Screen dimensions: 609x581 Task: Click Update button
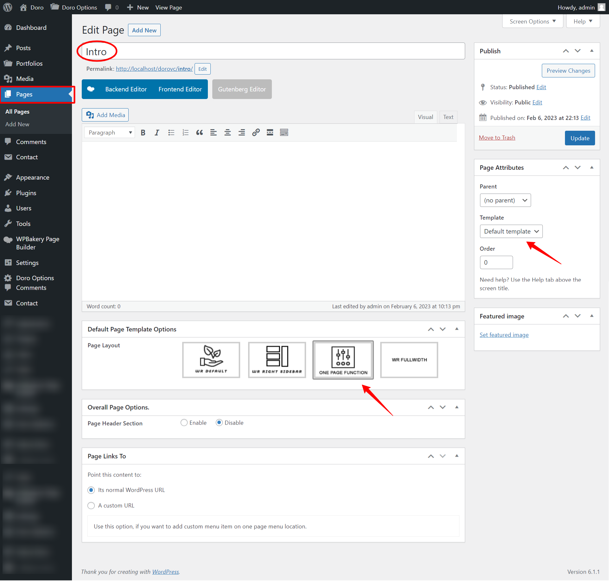pos(580,138)
